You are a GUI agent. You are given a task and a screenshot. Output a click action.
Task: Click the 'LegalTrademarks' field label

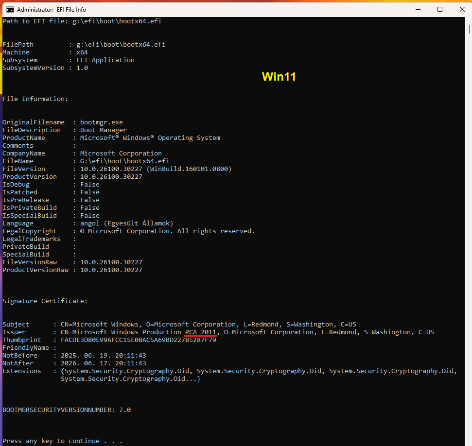pyautogui.click(x=31, y=239)
